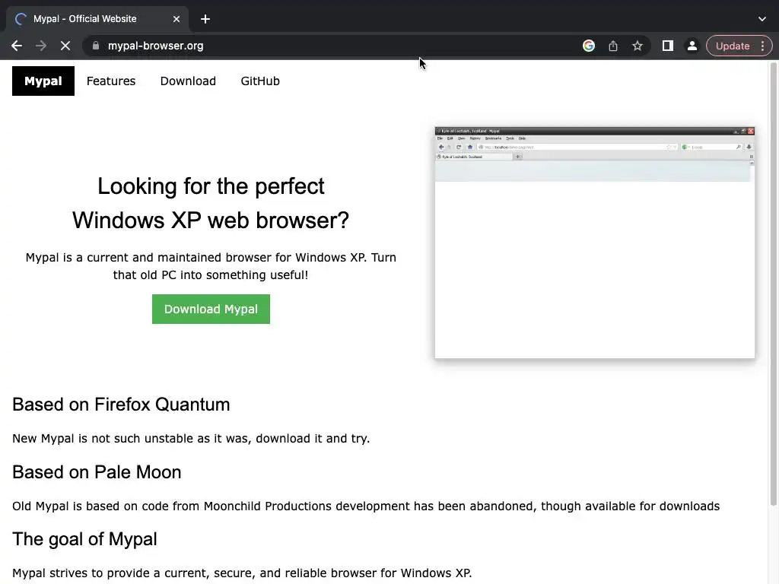This screenshot has height=584, width=779.
Task: Open the Features nav item
Action: [111, 81]
